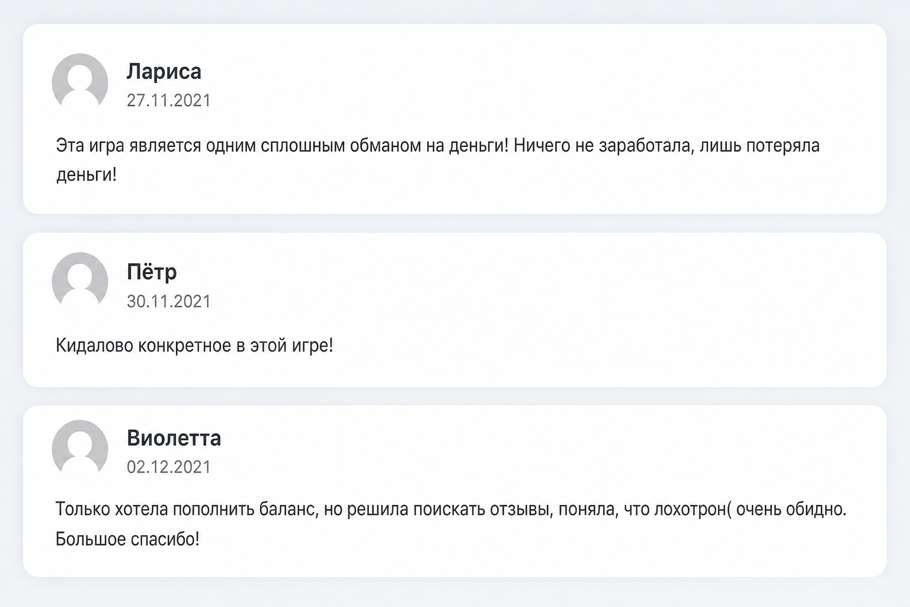The width and height of the screenshot is (910, 607).
Task: Click 'сплошным обманом' in the first review
Action: coord(341,146)
